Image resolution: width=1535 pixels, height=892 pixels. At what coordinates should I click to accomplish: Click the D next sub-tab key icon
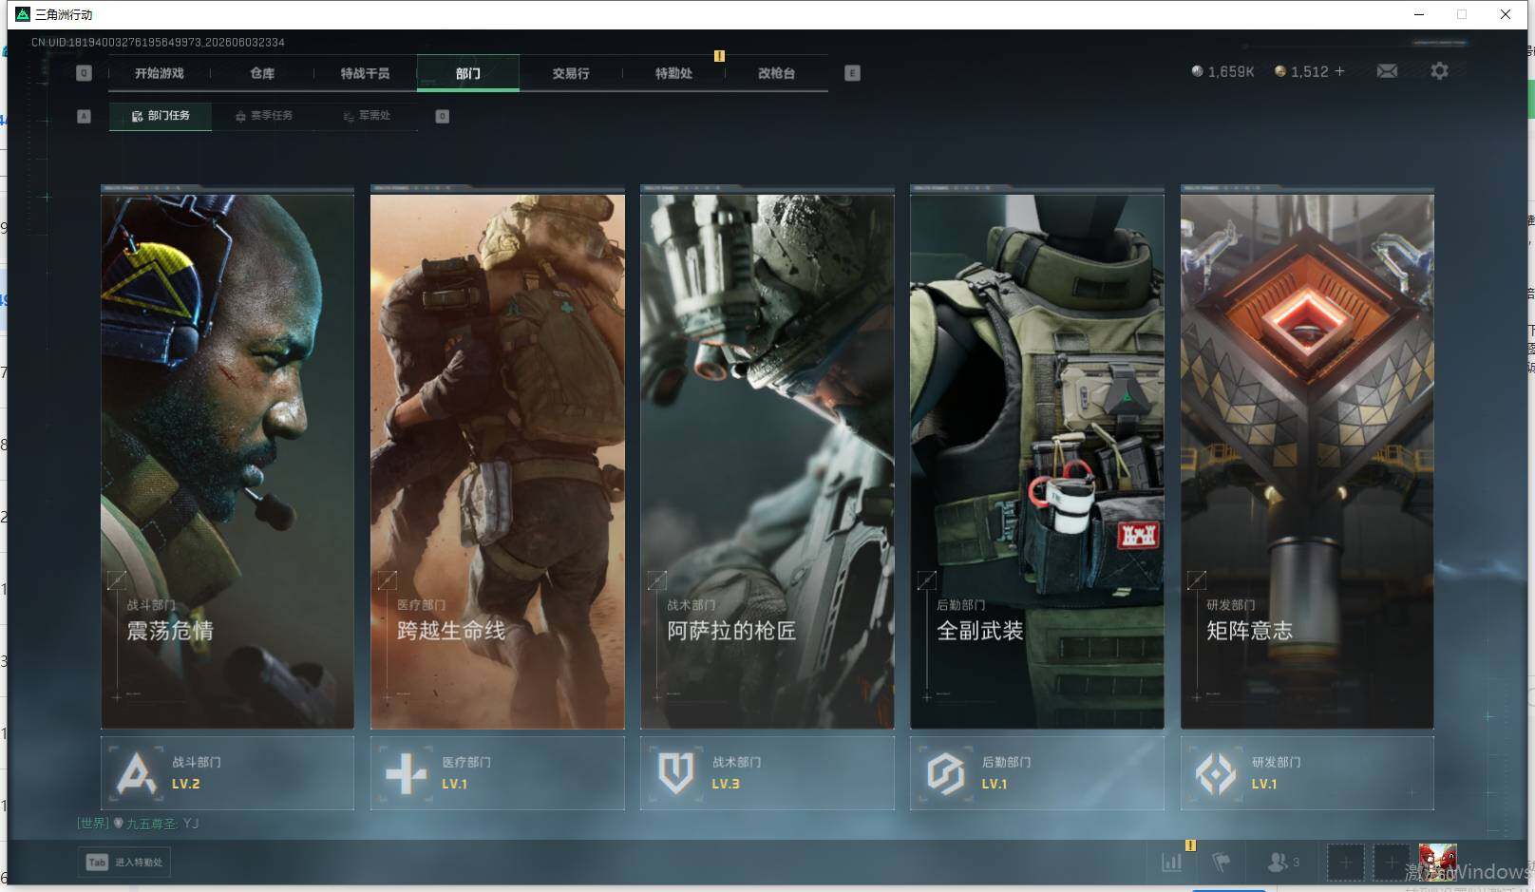pos(442,116)
